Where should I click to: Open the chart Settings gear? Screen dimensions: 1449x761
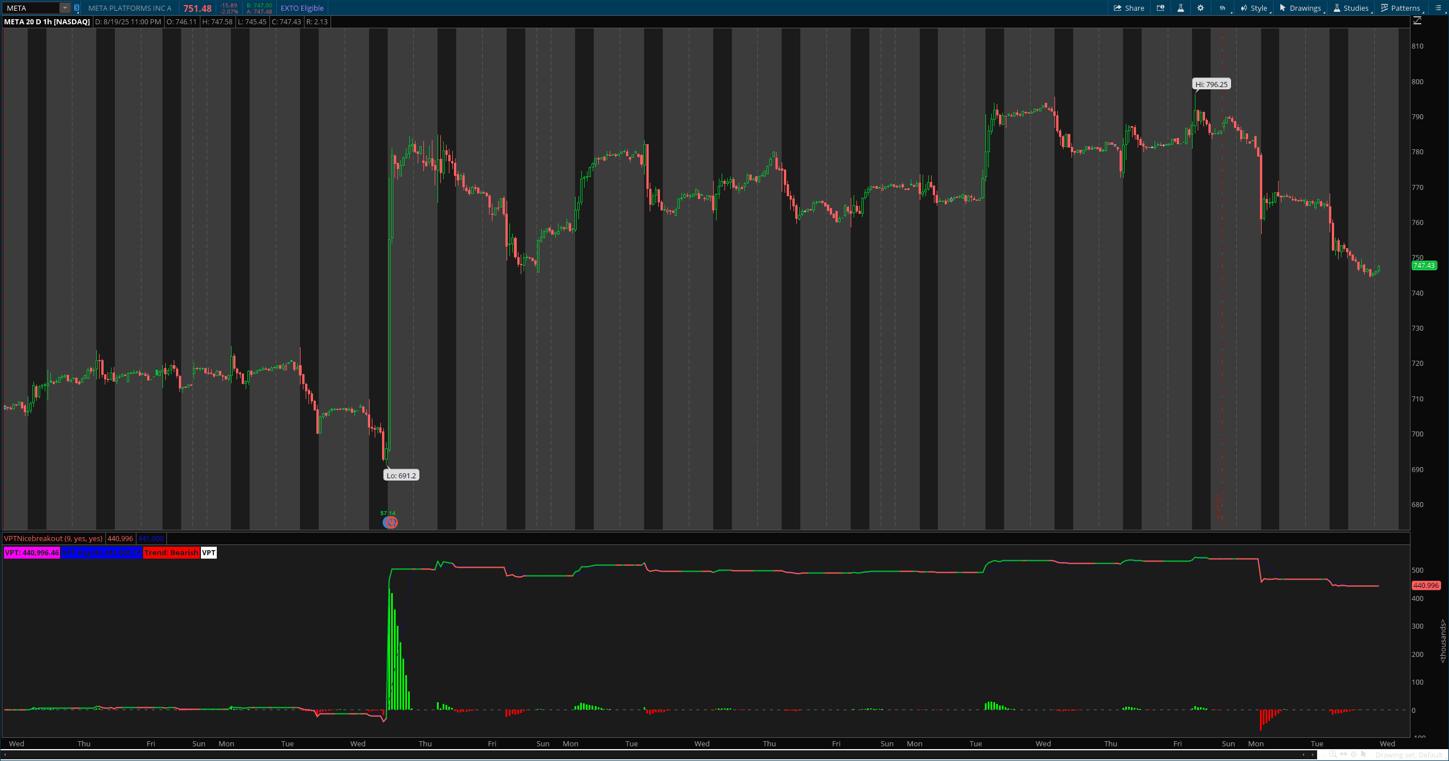click(1201, 8)
